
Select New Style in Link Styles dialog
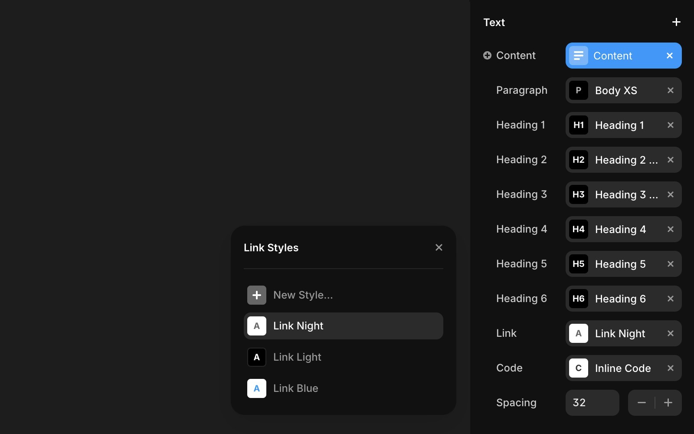[302, 295]
